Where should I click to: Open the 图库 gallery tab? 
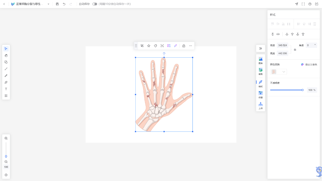point(261,61)
